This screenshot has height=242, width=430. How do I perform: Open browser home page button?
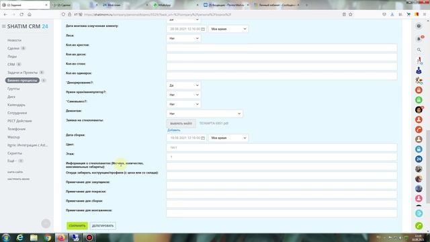coord(30,14)
